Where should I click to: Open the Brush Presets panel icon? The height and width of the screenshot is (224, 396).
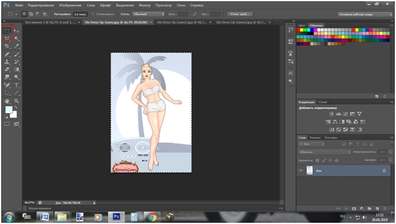pos(291,61)
